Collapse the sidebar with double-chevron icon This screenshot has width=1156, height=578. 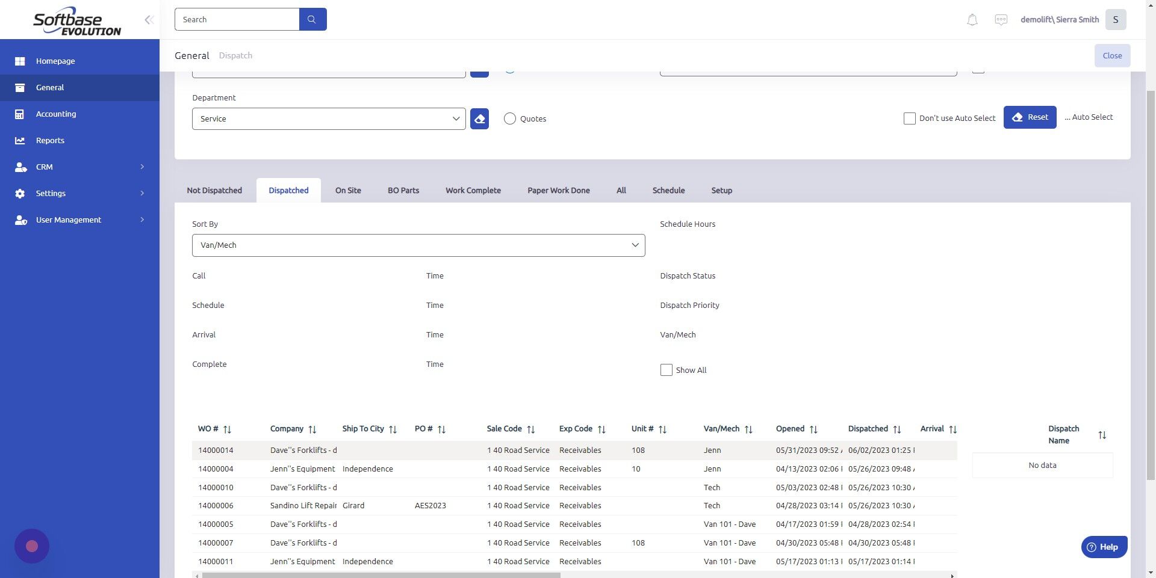tap(149, 20)
